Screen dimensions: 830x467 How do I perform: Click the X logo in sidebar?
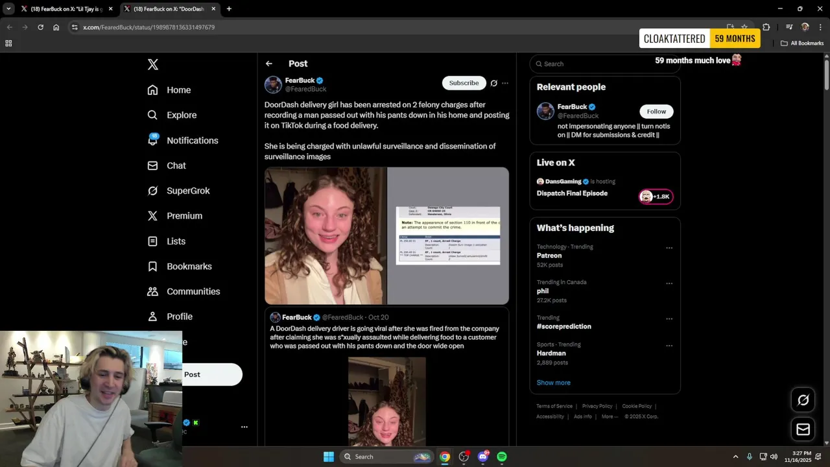tap(152, 64)
